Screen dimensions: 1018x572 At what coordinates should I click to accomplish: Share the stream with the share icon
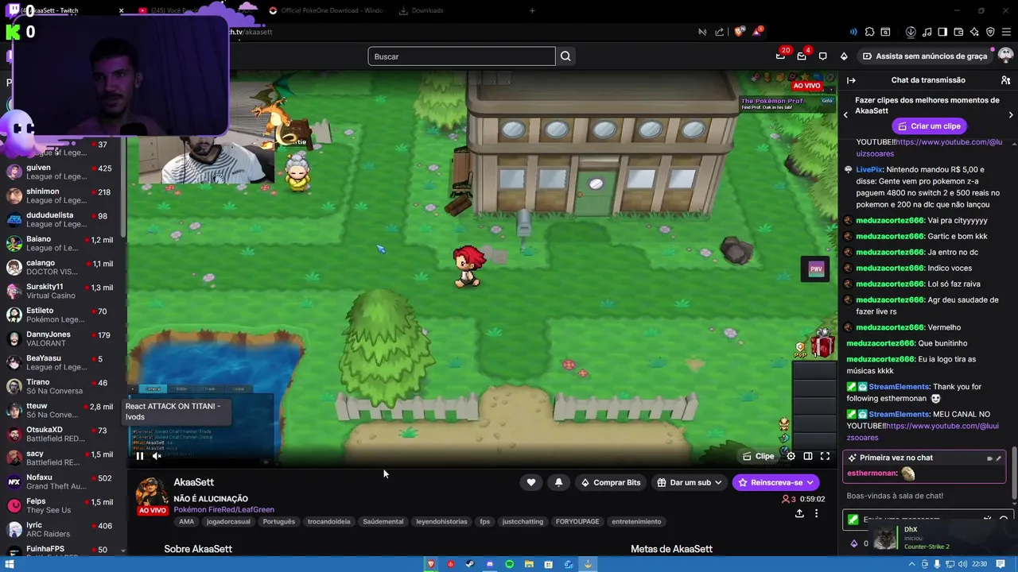(799, 514)
